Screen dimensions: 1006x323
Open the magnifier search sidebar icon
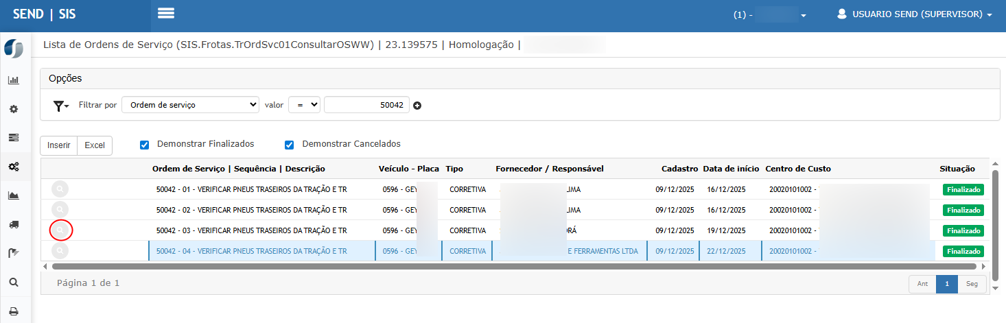(13, 282)
